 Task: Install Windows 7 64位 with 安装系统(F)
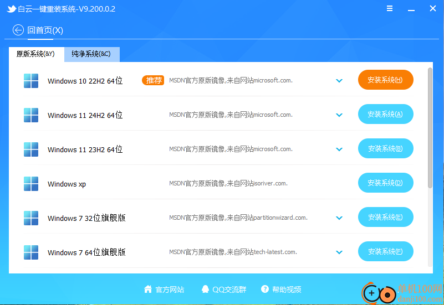pos(386,251)
